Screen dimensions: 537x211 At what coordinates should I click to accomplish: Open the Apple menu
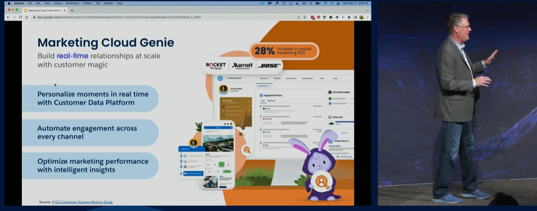(9, 3)
